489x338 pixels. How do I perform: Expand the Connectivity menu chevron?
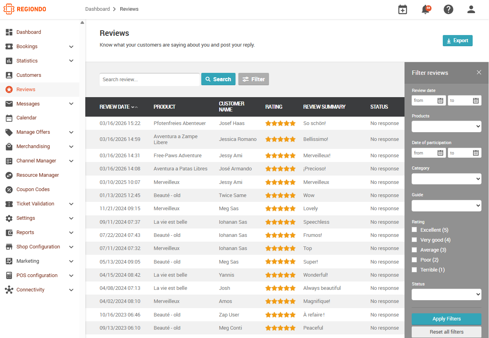tap(71, 290)
